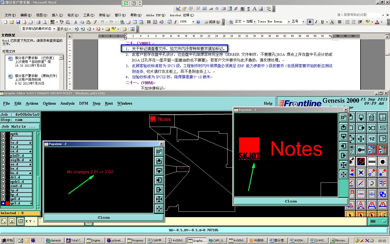Click the Format Painter brush icon
The image size is (390, 244).
click(x=94, y=22)
